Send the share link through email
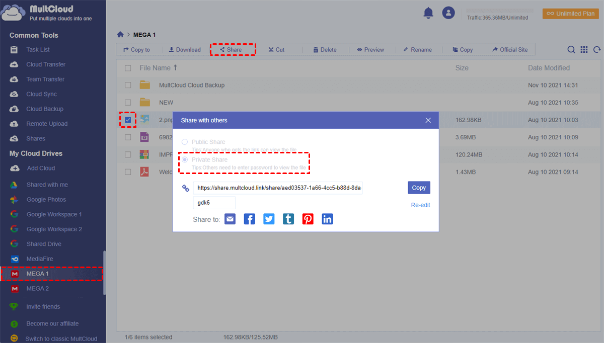Viewport: 604px width, 343px height. 230,218
